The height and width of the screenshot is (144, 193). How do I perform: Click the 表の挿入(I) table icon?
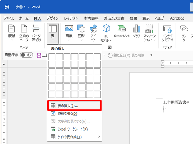[53, 106]
